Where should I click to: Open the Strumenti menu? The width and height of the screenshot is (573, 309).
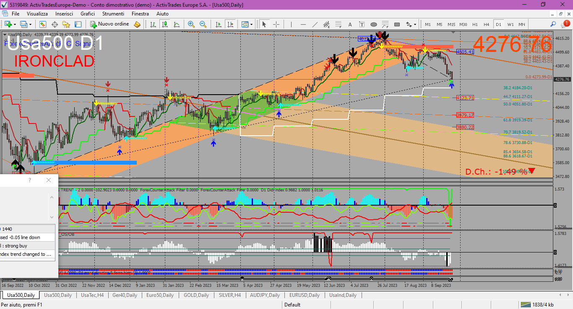pyautogui.click(x=113, y=14)
